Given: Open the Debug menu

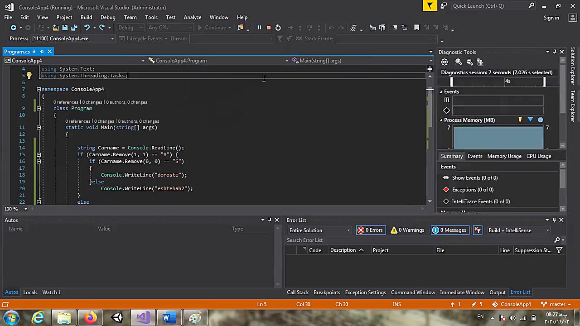Looking at the screenshot, I should pyautogui.click(x=108, y=17).
